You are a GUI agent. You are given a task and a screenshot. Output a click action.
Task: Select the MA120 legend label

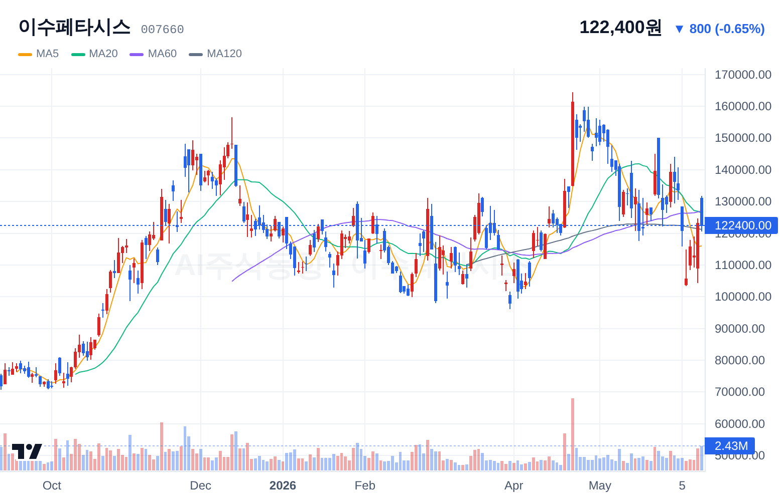[x=224, y=54]
